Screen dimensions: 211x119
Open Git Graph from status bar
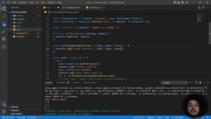click(21, 117)
